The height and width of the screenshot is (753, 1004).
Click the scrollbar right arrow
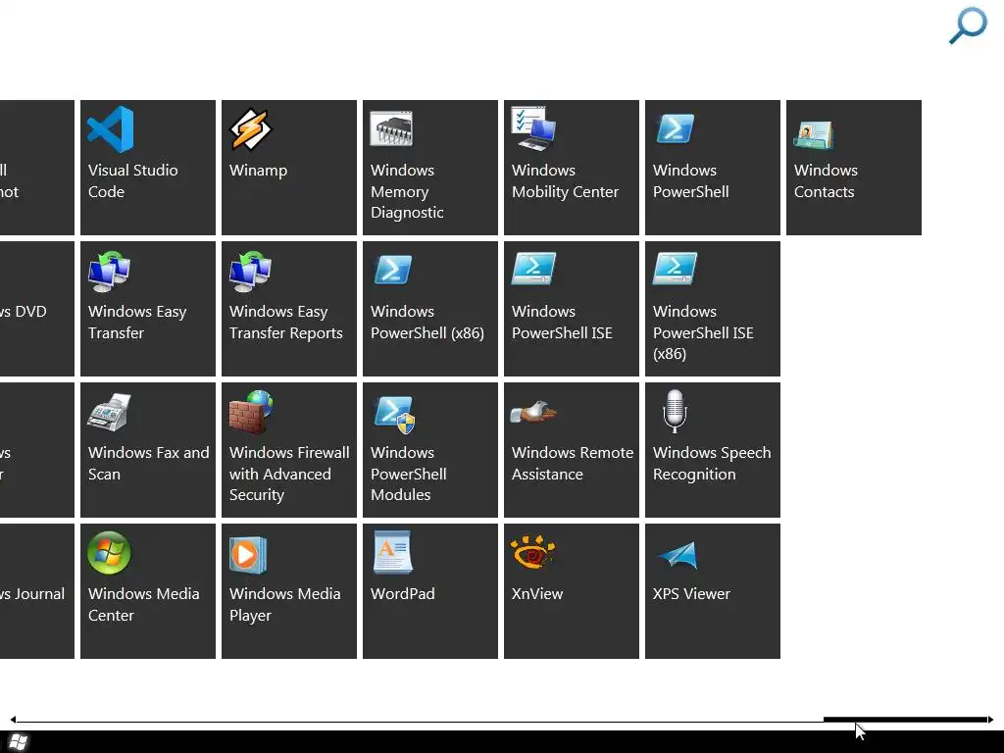coord(990,720)
